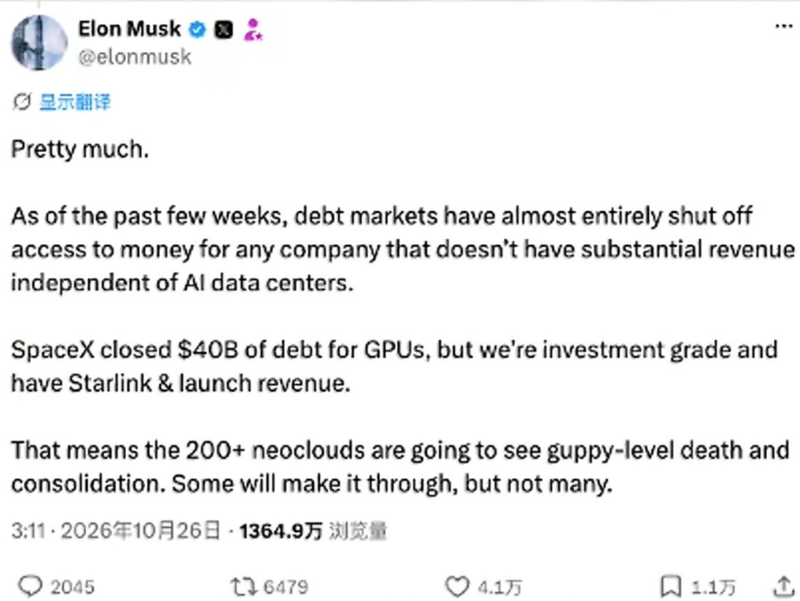Open Elon Musk's profile avatar
Viewport: 800px width, 601px height.
39,43
